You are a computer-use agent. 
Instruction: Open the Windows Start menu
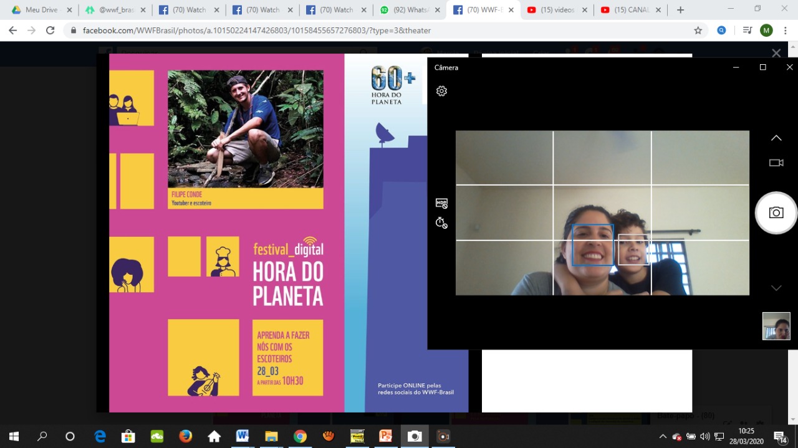14,436
